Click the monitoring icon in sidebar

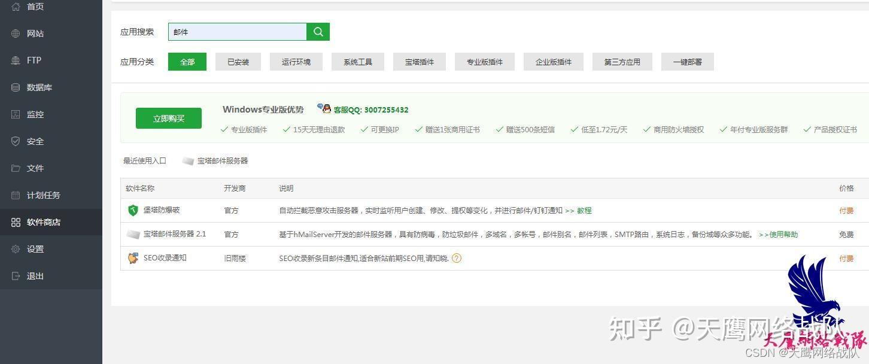[x=16, y=114]
